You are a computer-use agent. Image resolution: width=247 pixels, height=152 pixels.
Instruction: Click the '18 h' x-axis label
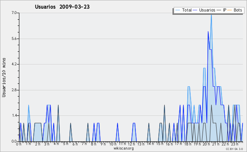(188, 144)
